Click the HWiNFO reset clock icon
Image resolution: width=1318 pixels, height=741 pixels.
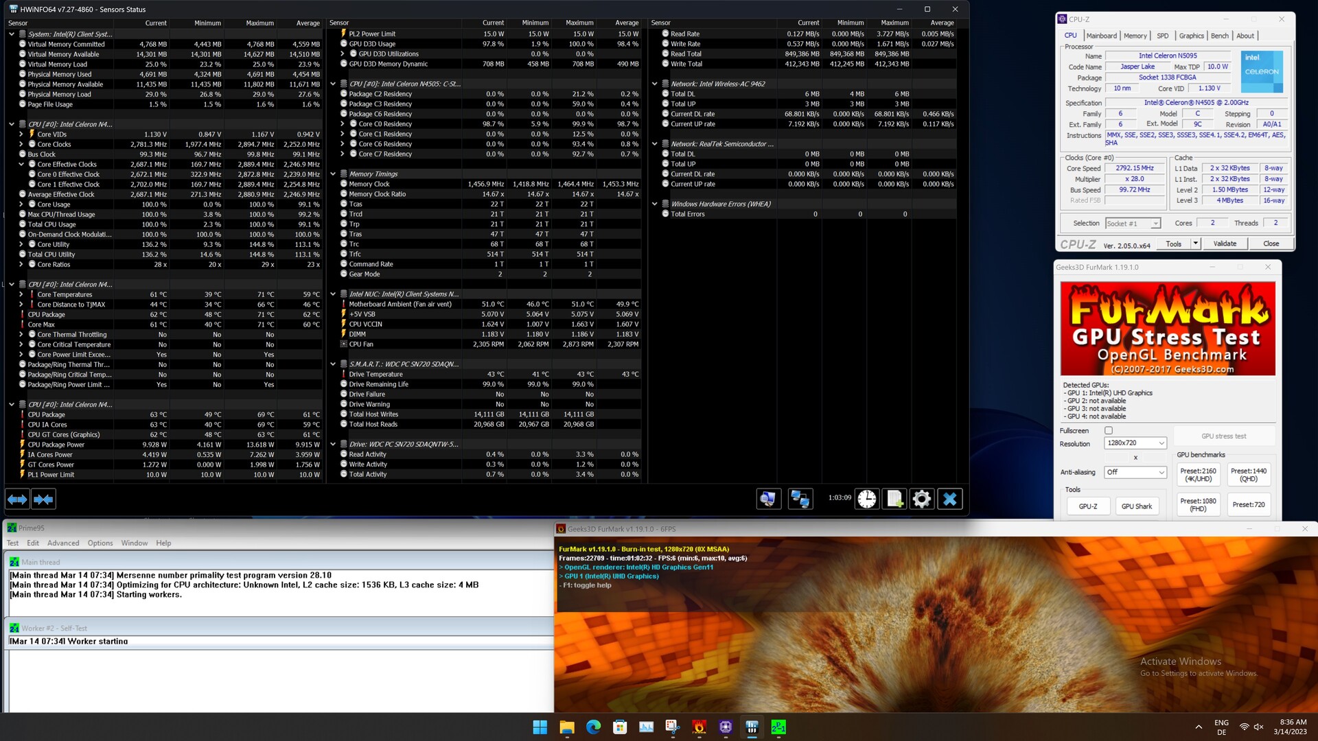[867, 499]
